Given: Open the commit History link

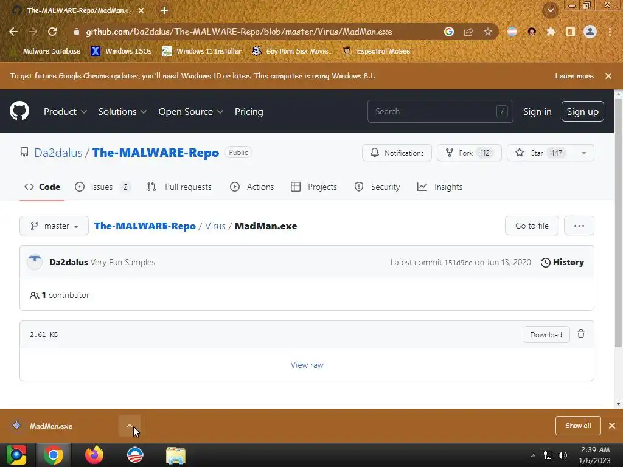Looking at the screenshot, I should (x=562, y=262).
